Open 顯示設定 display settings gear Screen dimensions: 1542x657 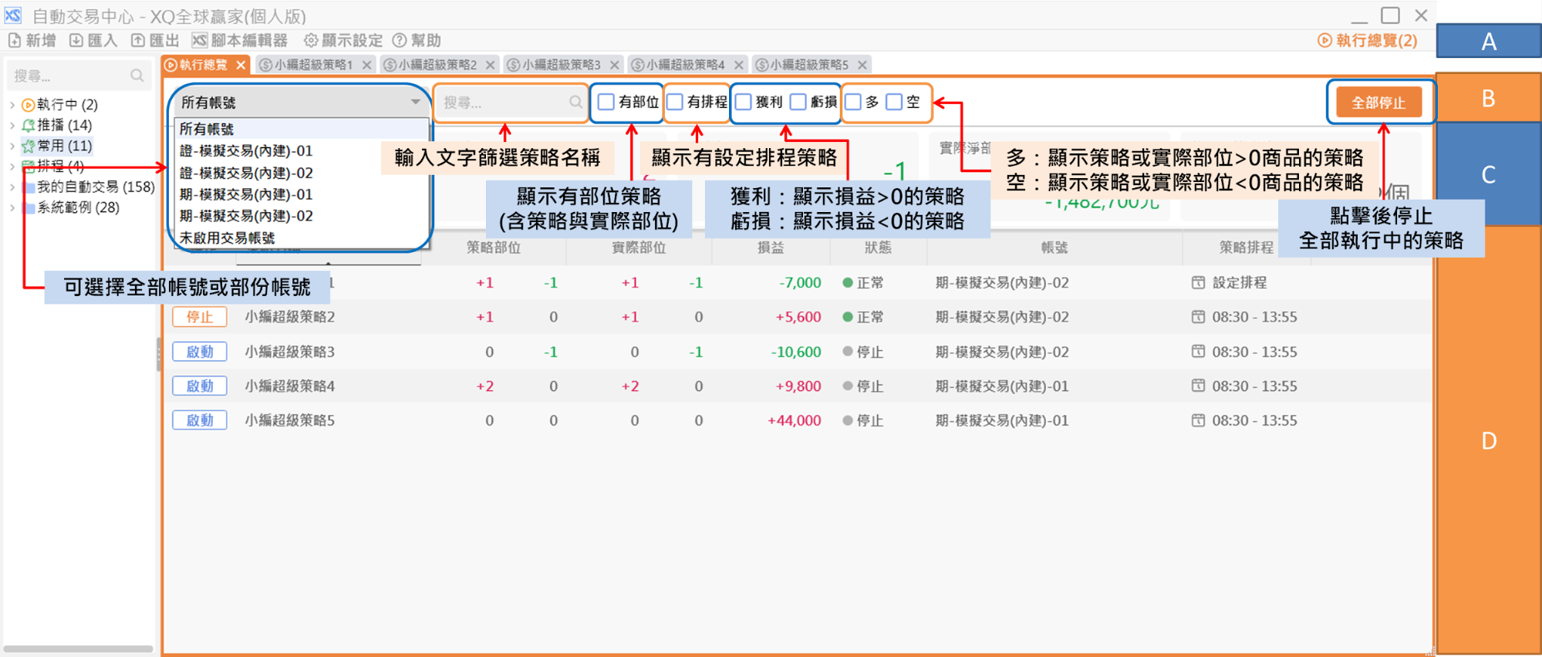[311, 40]
